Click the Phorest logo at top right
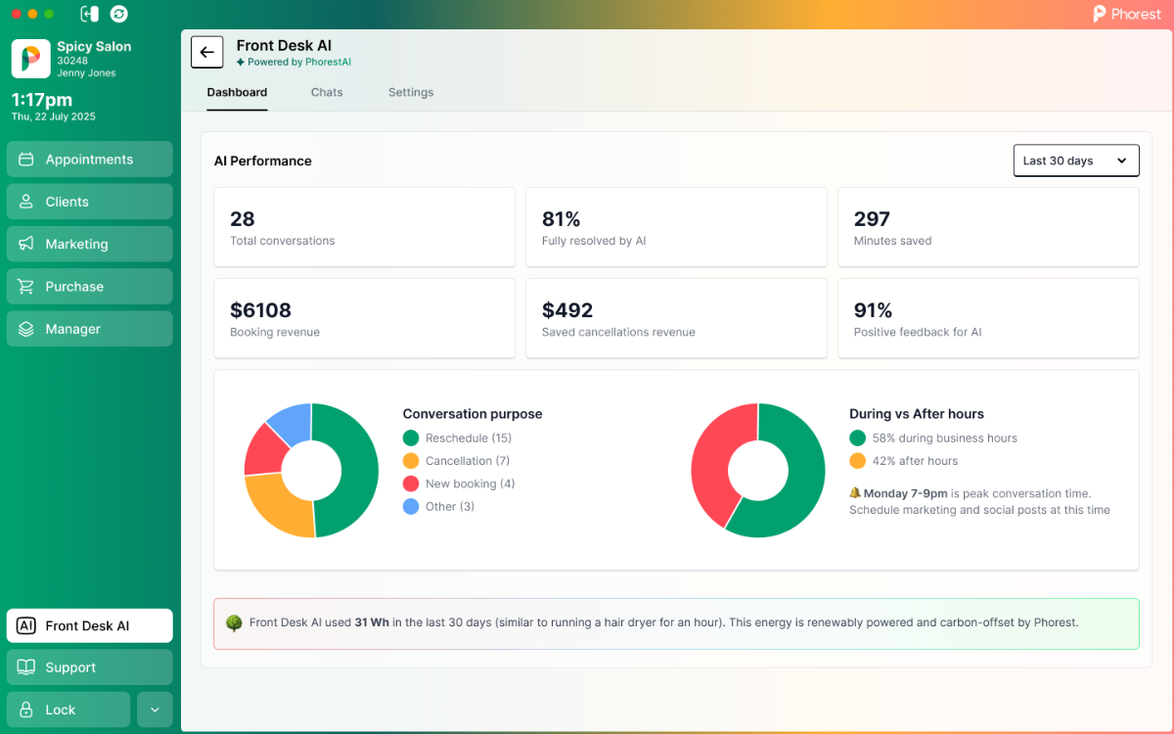The width and height of the screenshot is (1174, 734). (x=1127, y=14)
